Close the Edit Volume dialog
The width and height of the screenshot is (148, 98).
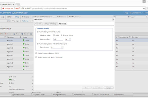[x=113, y=20]
